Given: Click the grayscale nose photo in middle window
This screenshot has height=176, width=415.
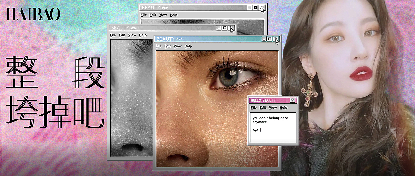Looking at the screenshot, I should (131, 98).
